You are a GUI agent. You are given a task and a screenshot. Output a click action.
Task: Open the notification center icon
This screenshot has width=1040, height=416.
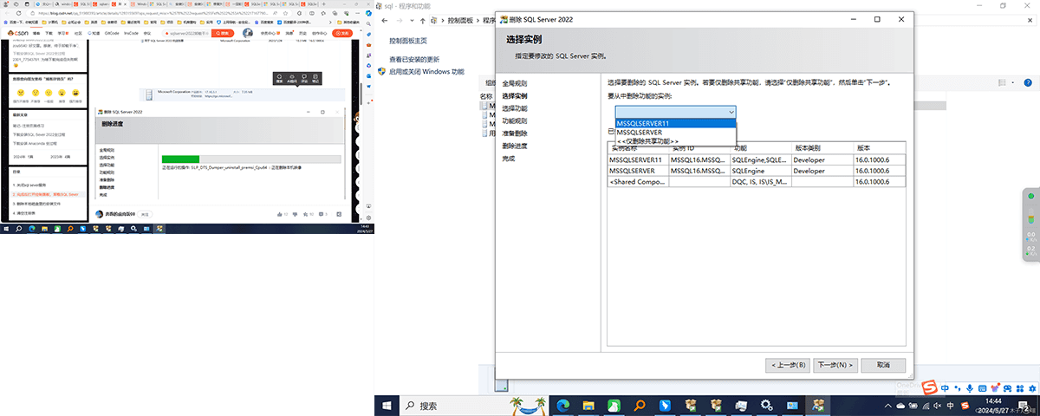(x=1026, y=405)
